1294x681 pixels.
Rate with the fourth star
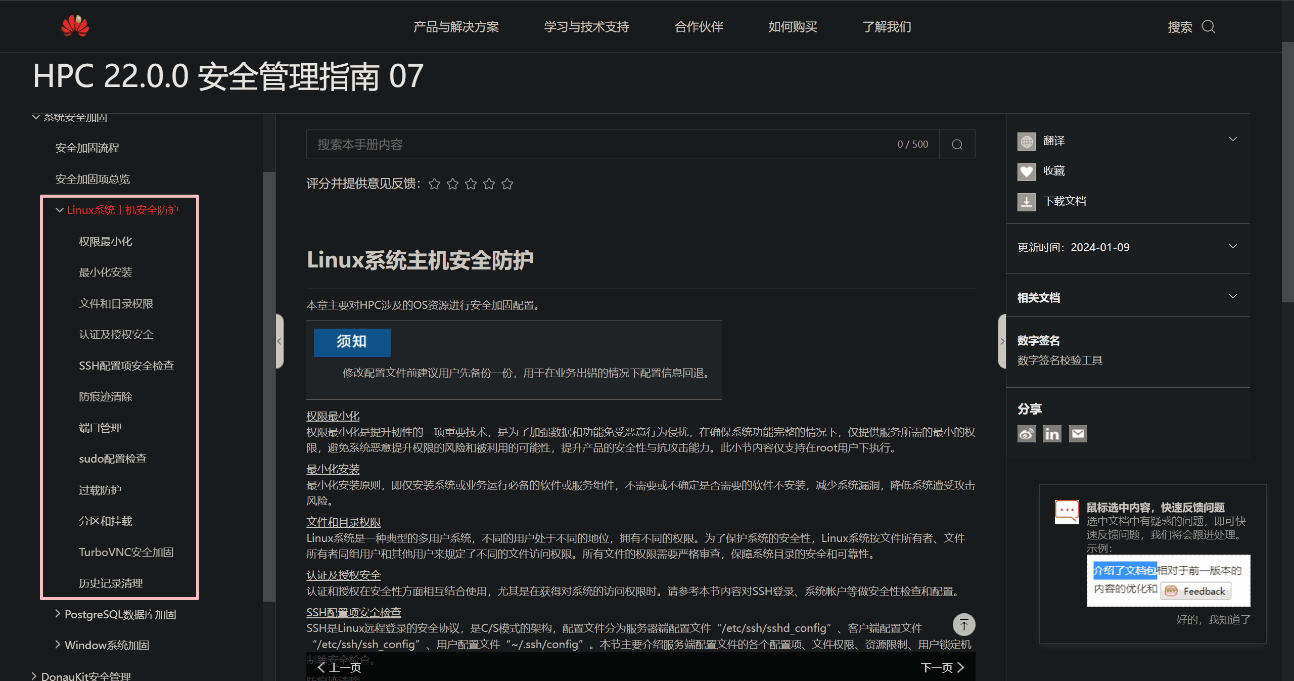pyautogui.click(x=489, y=184)
